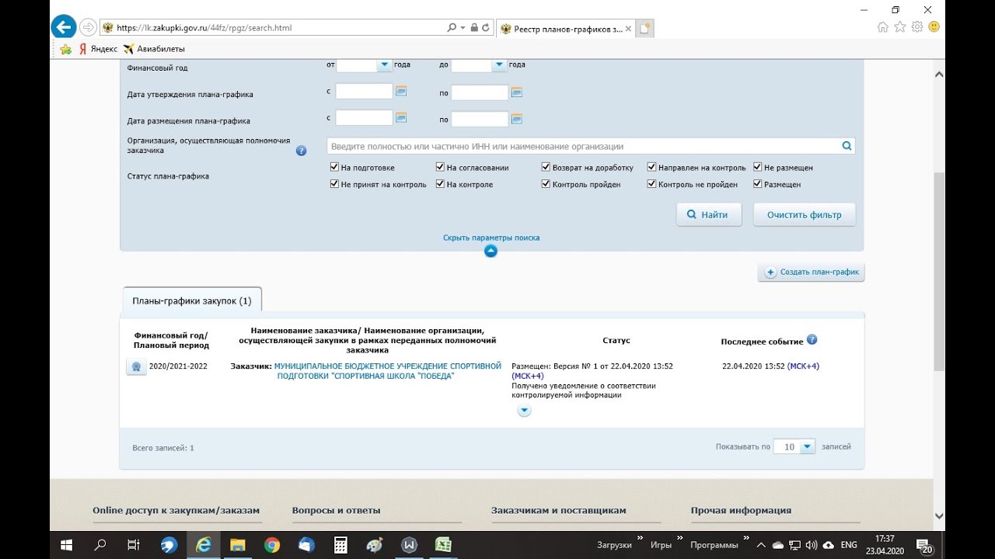Screen dimensions: 995x559
Task: Open browser home page icon
Action: tap(882, 27)
